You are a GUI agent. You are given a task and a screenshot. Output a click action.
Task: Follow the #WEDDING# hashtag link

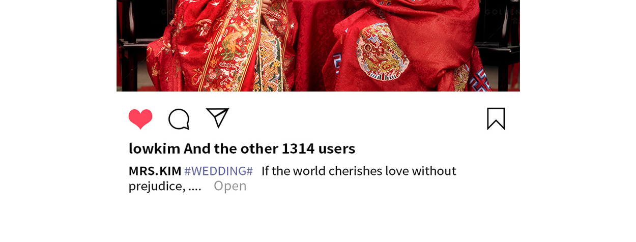(218, 171)
